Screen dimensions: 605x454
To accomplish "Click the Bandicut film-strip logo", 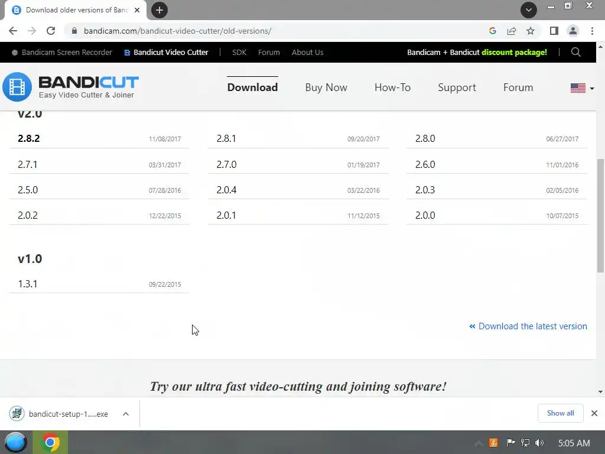I will [x=17, y=87].
